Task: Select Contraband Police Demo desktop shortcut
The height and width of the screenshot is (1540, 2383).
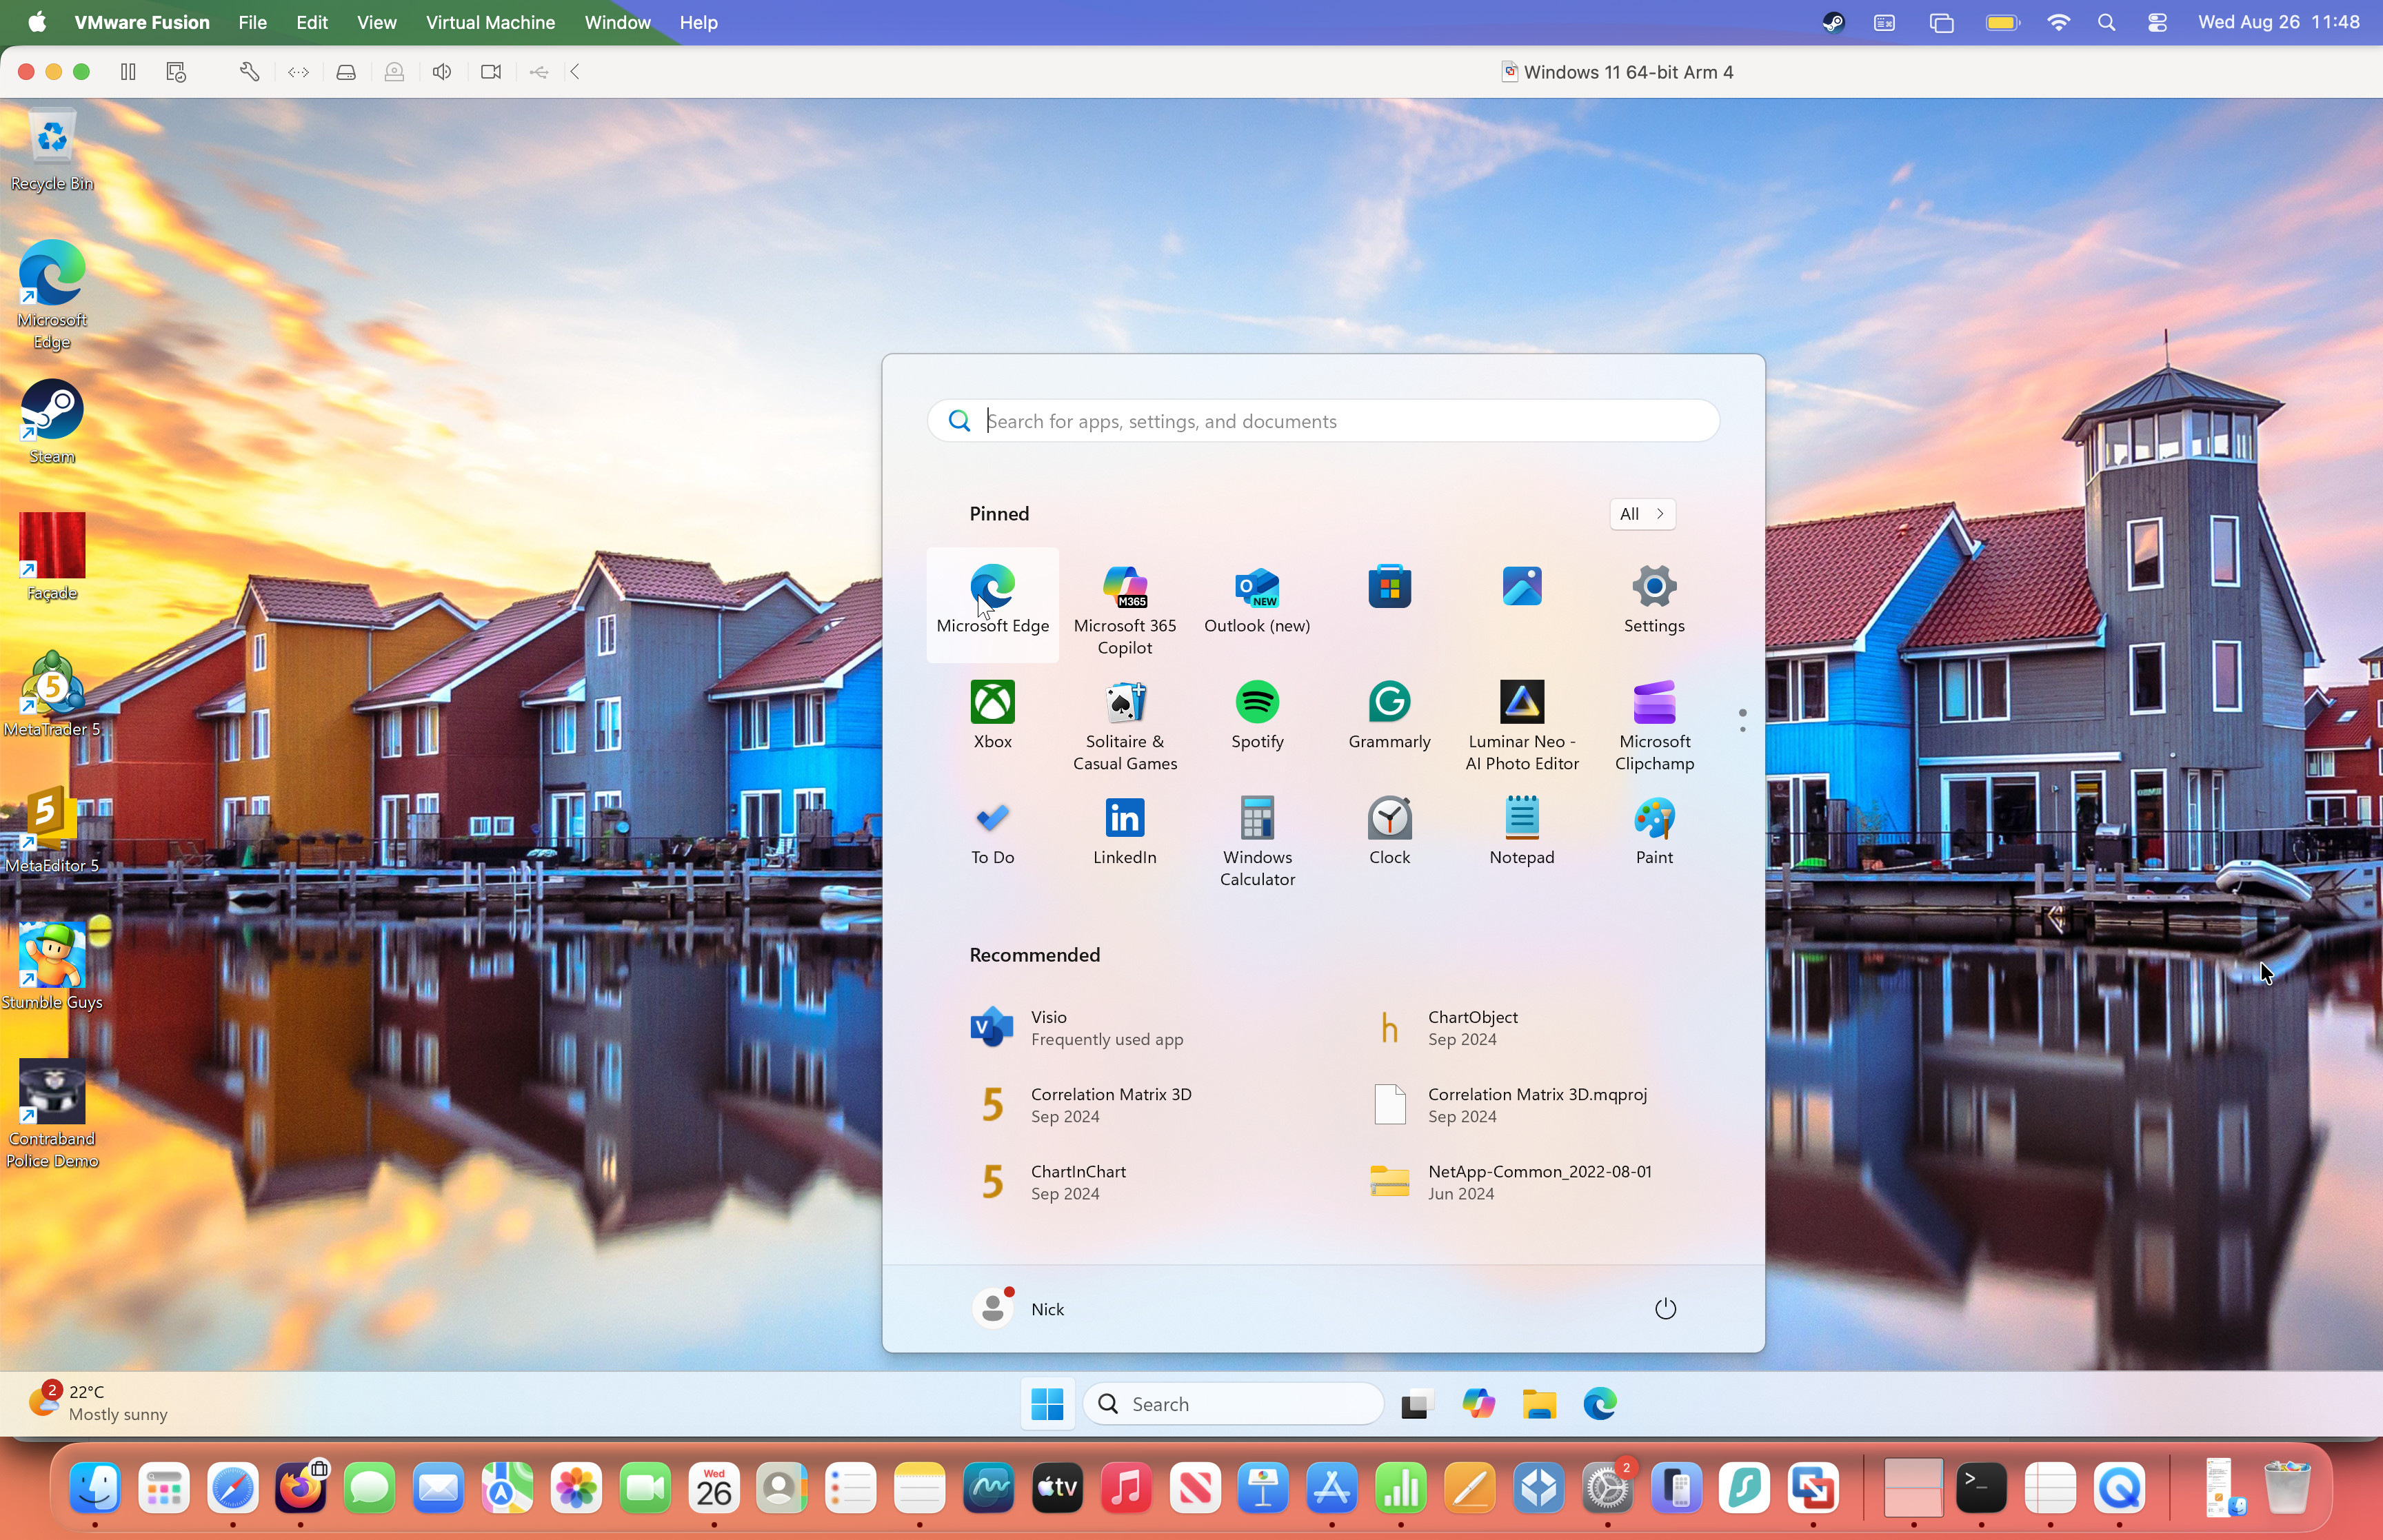Action: pyautogui.click(x=52, y=1114)
